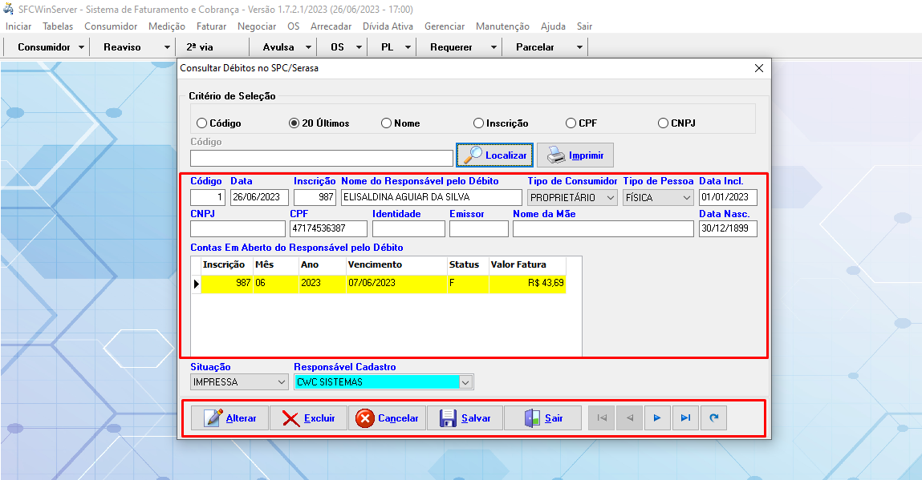
Task: Refresh records with the circular arrow button
Action: click(713, 418)
